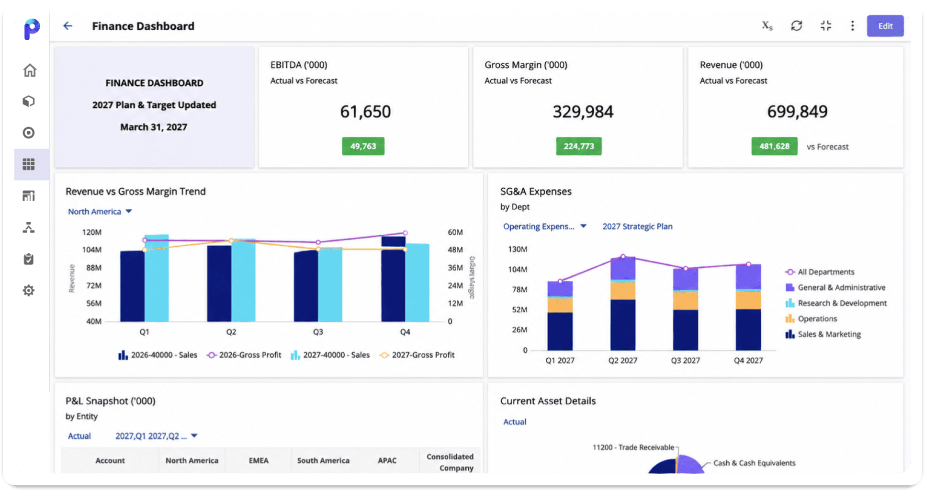The height and width of the screenshot is (491, 925).
Task: Click the Finance Dashboard page title
Action: coord(143,26)
